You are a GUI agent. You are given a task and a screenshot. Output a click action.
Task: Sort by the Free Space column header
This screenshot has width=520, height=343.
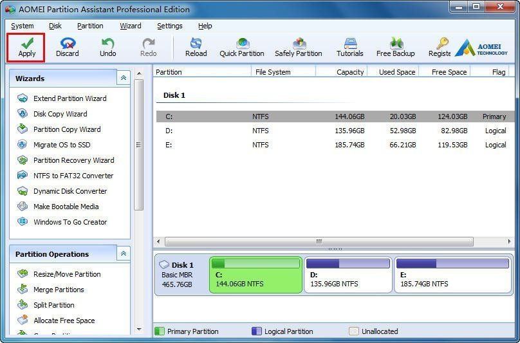(x=445, y=72)
